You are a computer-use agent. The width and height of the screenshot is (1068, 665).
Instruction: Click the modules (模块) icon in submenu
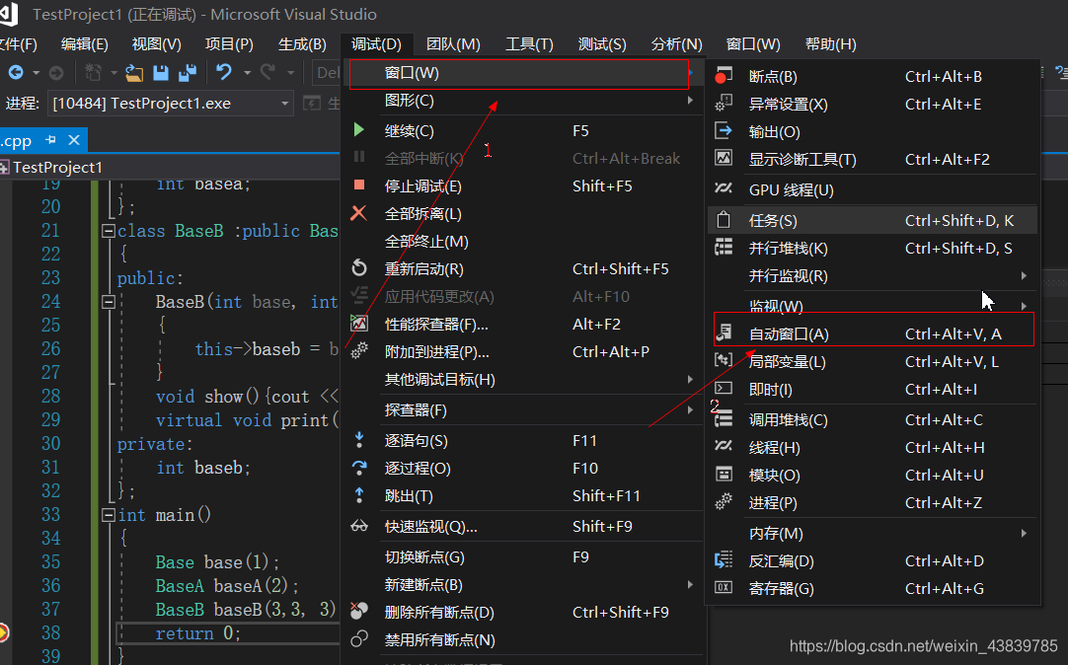[724, 474]
